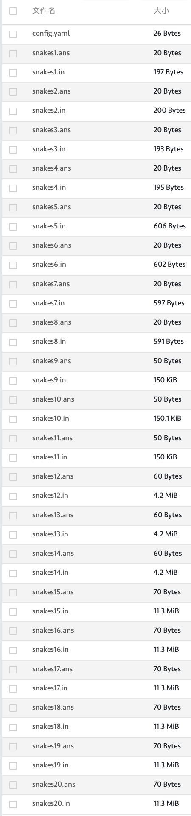Image resolution: width=191 pixels, height=816 pixels.
Task: Open the snakes18.ans file
Action: point(53,707)
